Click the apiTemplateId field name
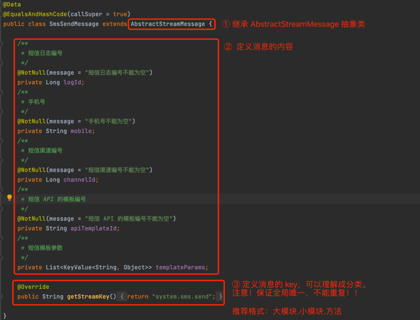 (x=93, y=228)
